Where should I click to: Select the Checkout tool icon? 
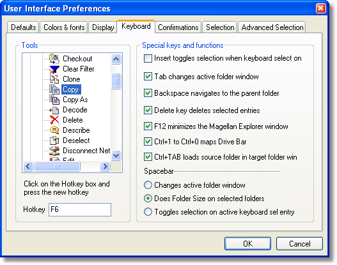(54, 59)
